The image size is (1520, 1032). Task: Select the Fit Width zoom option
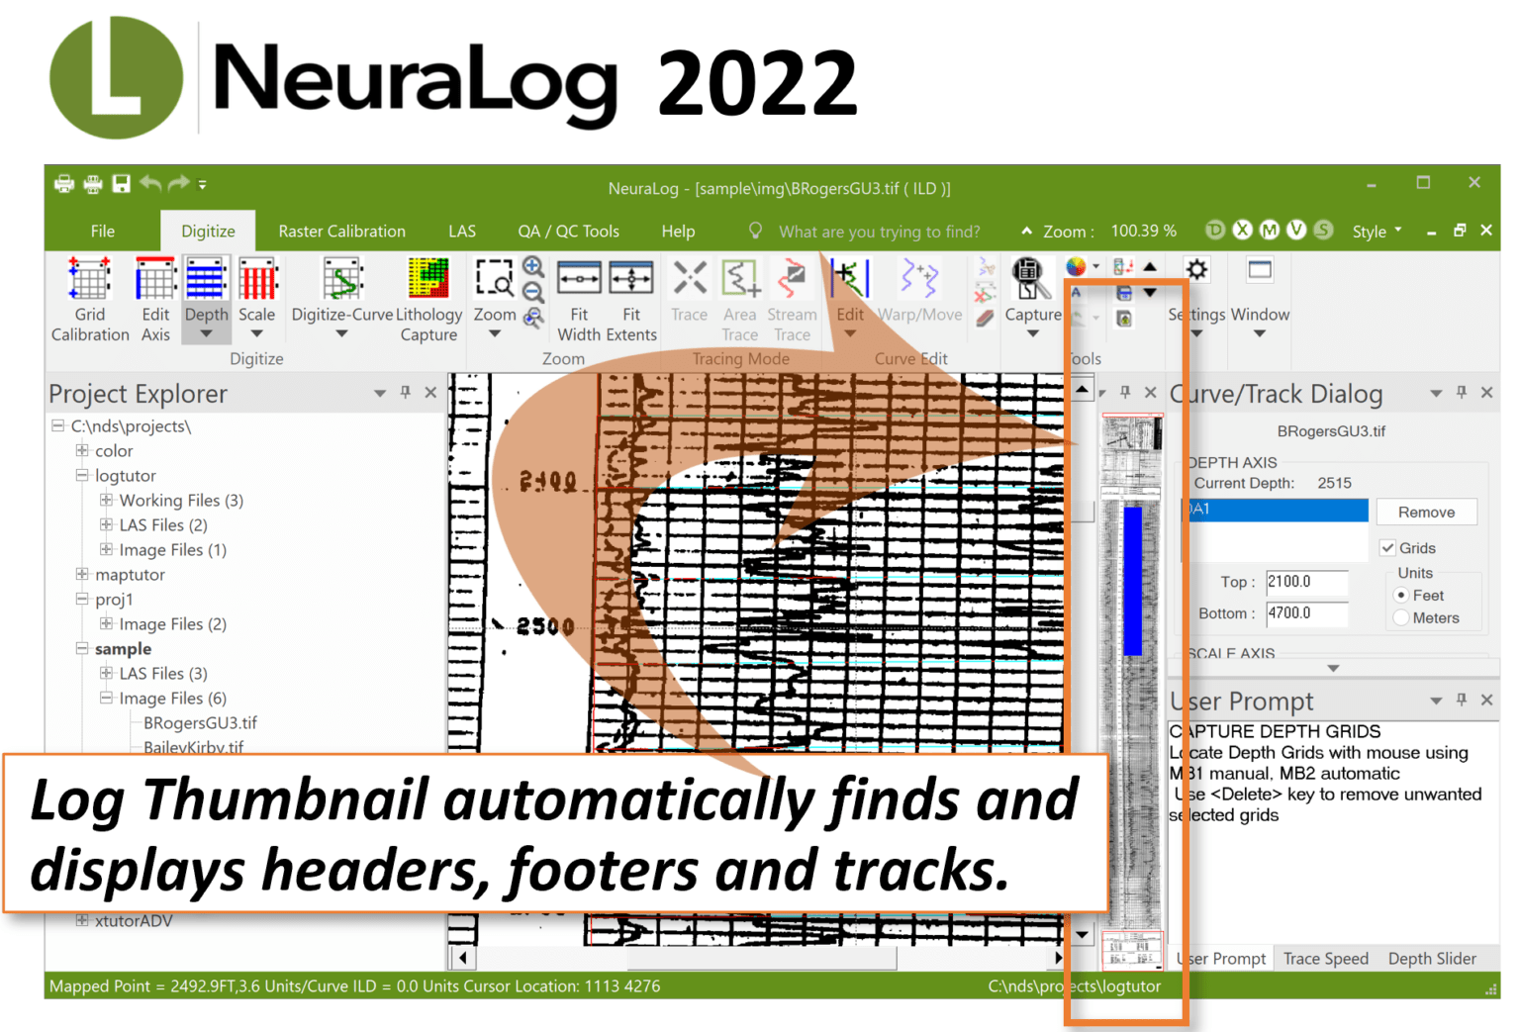pos(579,297)
